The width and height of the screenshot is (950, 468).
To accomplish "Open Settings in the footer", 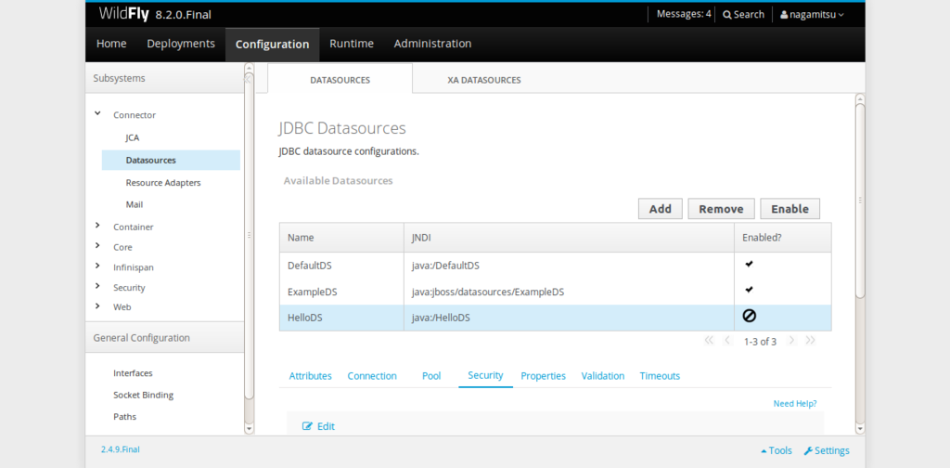I will 827,451.
